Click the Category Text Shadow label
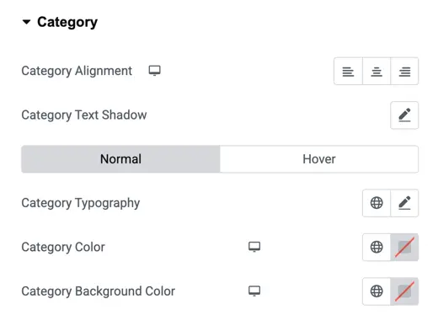Viewport: 438px width, 331px height. 84,115
